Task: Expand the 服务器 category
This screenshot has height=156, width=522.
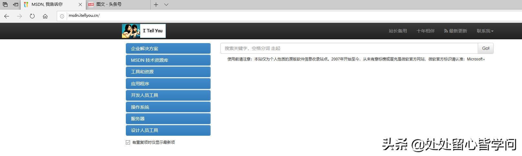Action: click(168, 119)
